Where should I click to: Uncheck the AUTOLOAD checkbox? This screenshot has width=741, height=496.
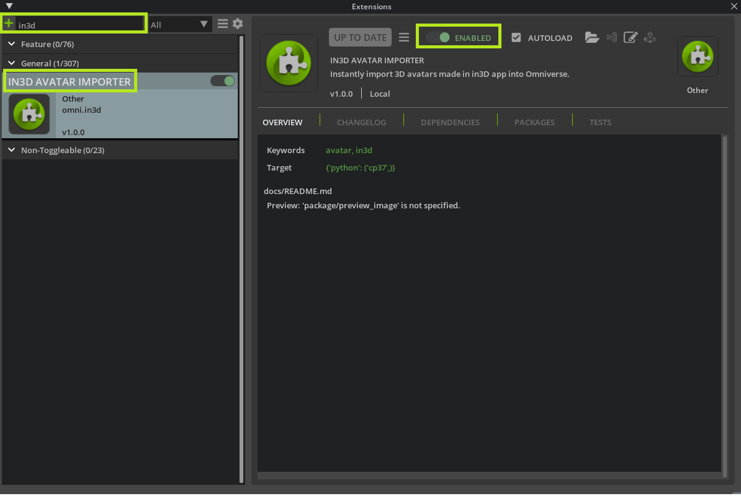(516, 37)
